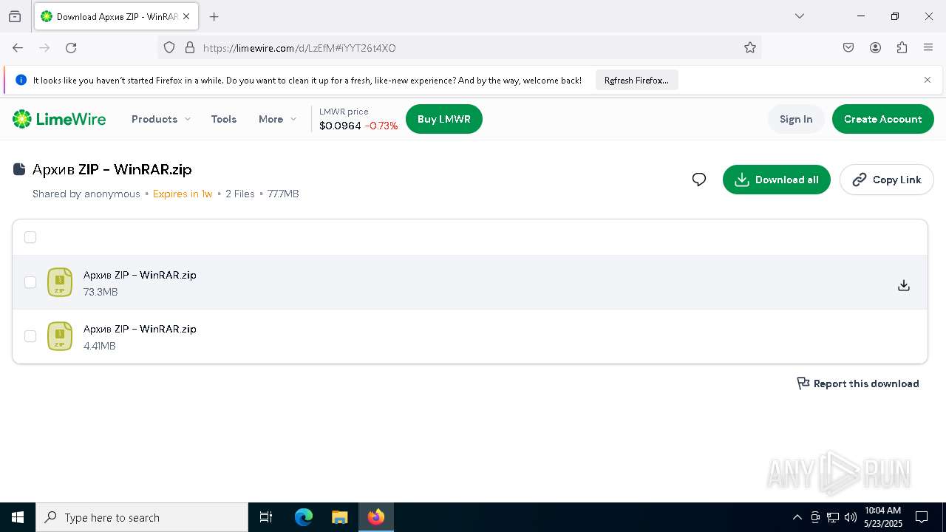Open the Extensions puzzle icon
Screen dimensions: 946x532
coord(902,48)
